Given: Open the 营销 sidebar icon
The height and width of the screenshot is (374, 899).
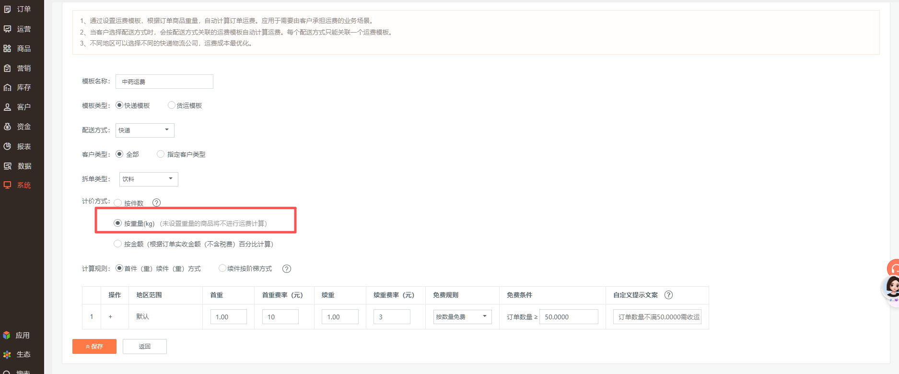Looking at the screenshot, I should [x=7, y=68].
